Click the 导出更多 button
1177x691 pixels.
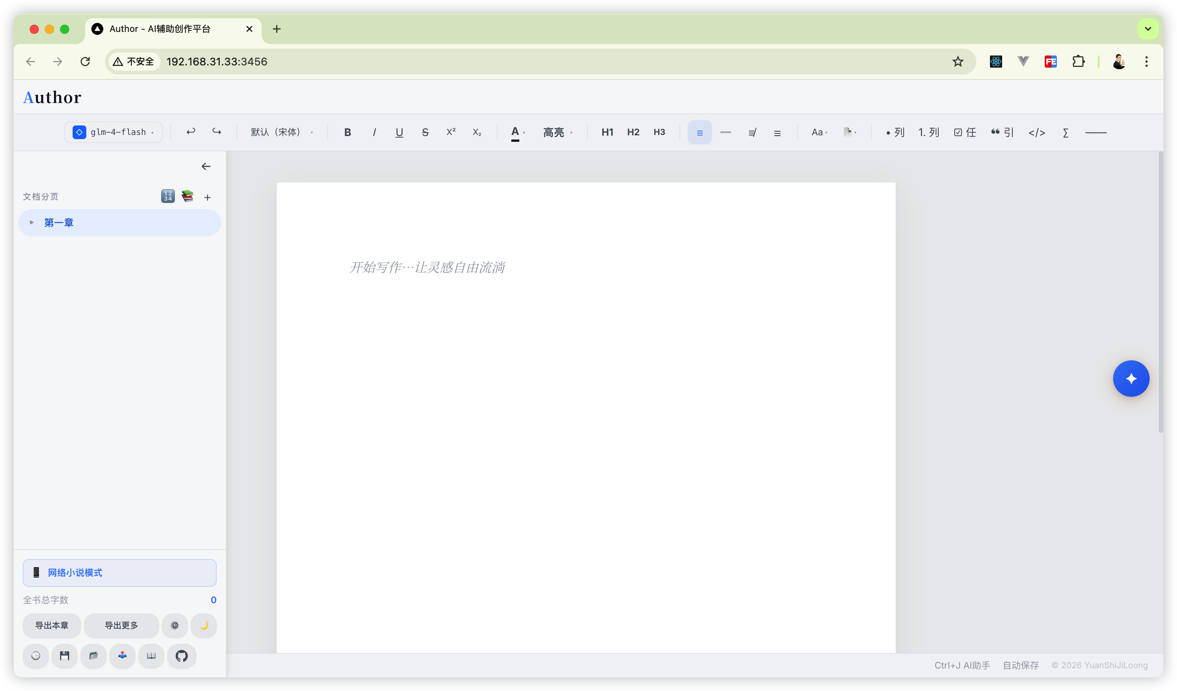121,625
